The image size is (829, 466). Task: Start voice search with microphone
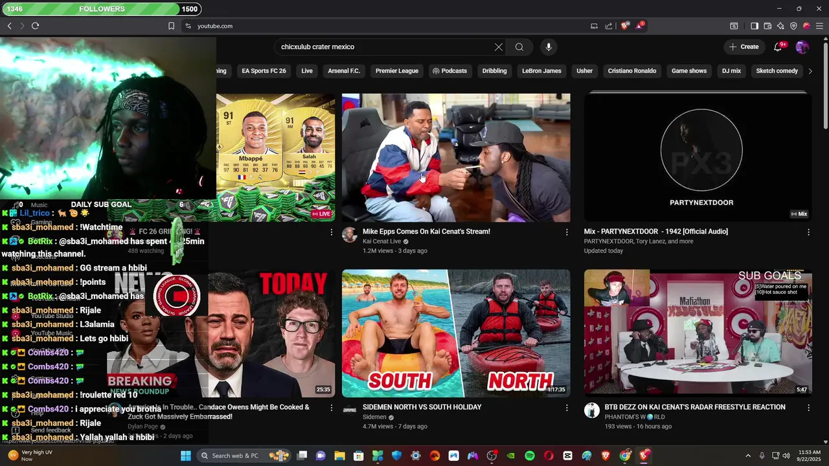549,47
